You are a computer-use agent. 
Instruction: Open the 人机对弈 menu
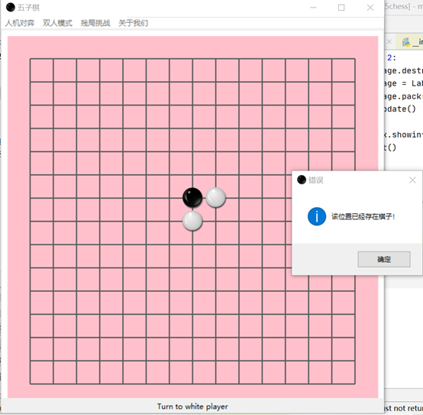point(20,23)
